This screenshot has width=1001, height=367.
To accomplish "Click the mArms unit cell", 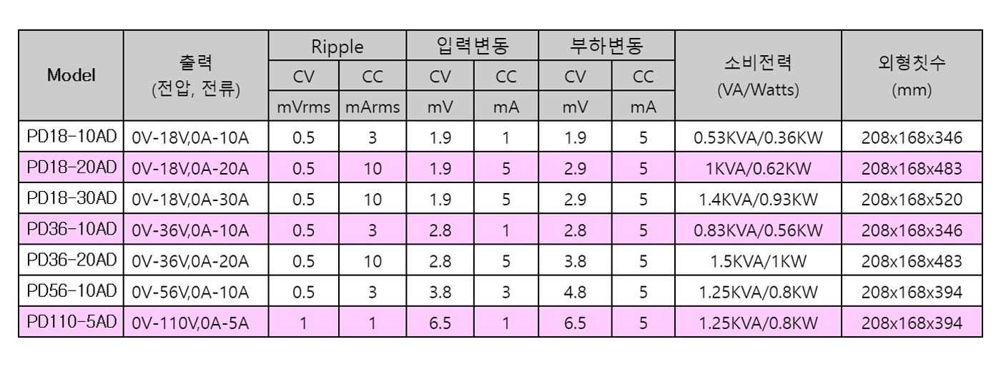I will (372, 107).
